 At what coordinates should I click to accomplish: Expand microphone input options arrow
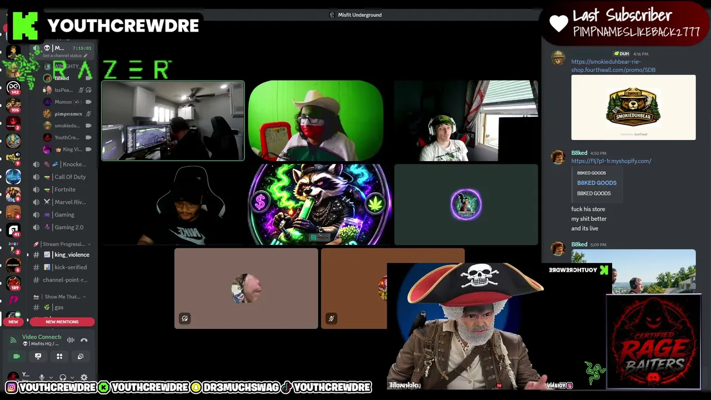point(50,377)
